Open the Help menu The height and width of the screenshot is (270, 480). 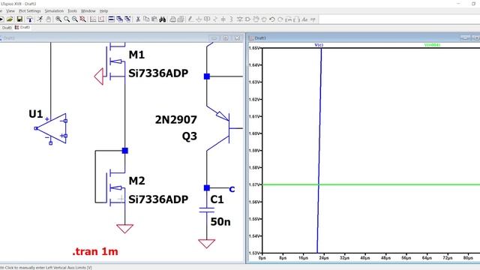click(103, 10)
